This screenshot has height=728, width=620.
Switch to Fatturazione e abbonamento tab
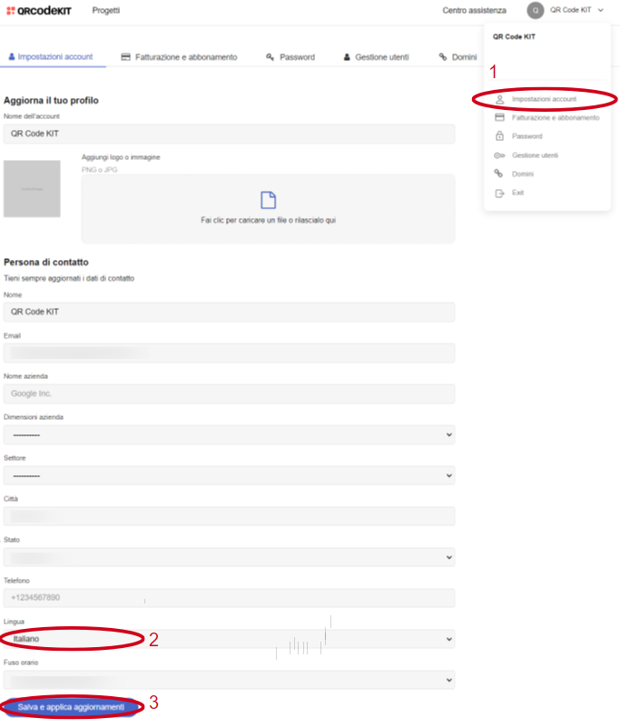(179, 57)
